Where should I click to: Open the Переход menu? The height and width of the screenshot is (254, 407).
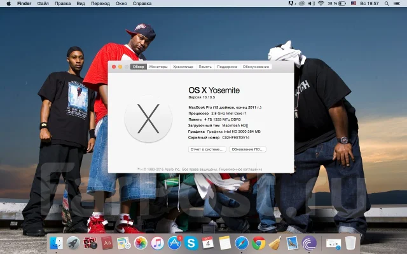(100, 3)
